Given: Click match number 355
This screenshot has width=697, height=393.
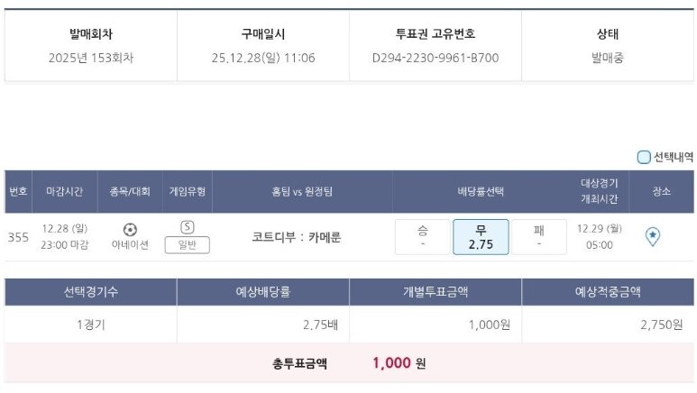Looking at the screenshot, I should 18,238.
